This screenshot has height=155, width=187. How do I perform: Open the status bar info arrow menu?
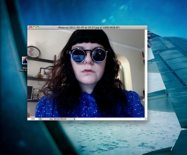pyautogui.click(x=75, y=119)
